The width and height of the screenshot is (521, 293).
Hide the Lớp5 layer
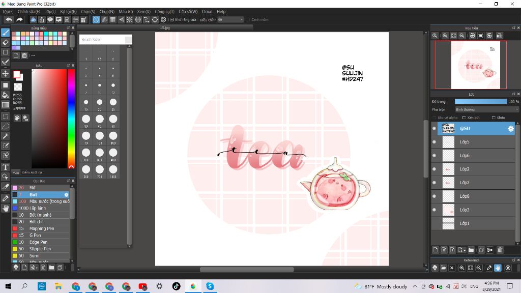tap(435, 142)
